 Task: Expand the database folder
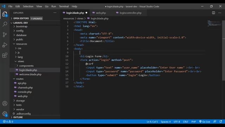tap(21, 35)
